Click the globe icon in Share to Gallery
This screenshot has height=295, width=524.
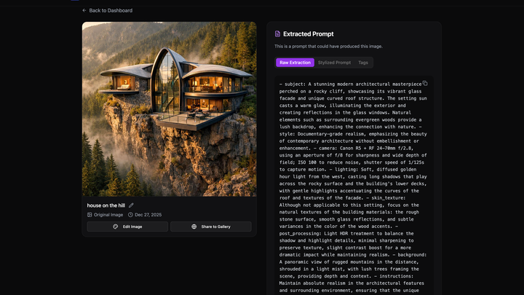pos(194,227)
